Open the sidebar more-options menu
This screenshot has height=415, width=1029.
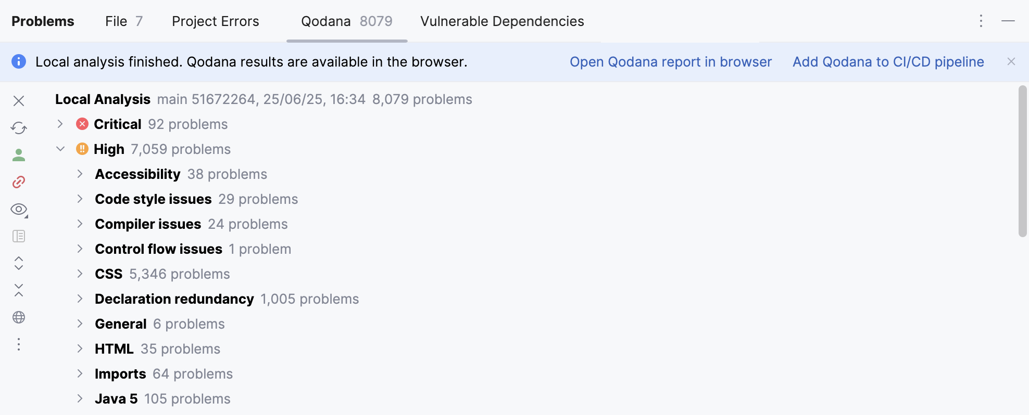pyautogui.click(x=19, y=345)
